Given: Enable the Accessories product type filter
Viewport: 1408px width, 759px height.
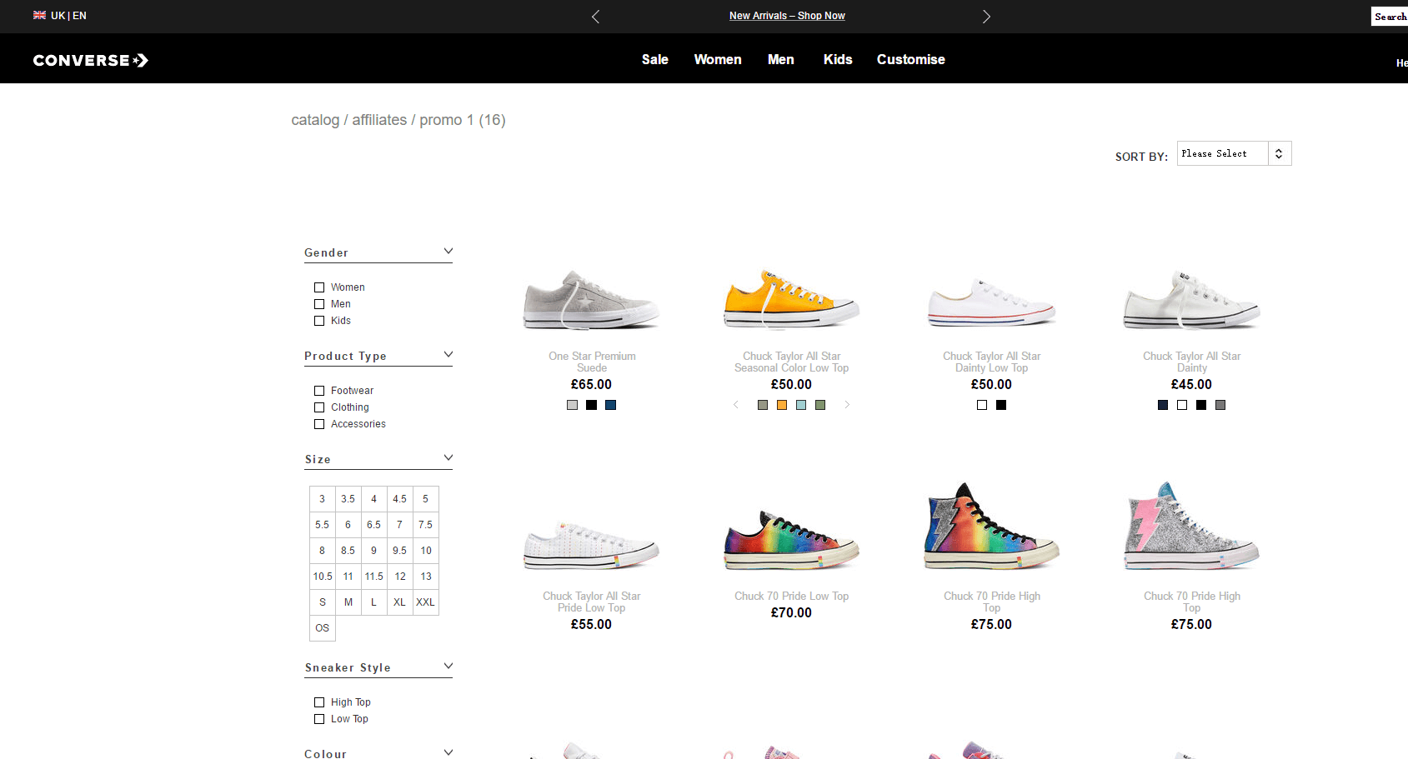Looking at the screenshot, I should [x=319, y=424].
